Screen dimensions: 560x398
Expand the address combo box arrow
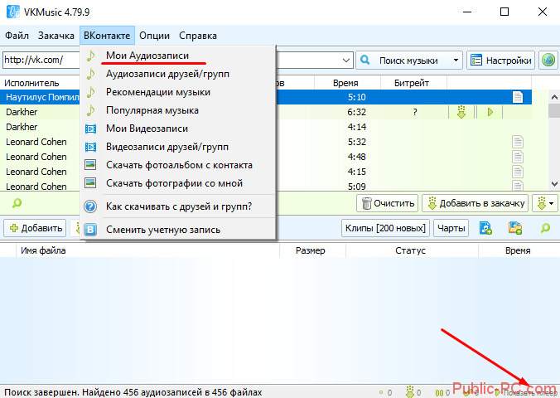pos(345,61)
